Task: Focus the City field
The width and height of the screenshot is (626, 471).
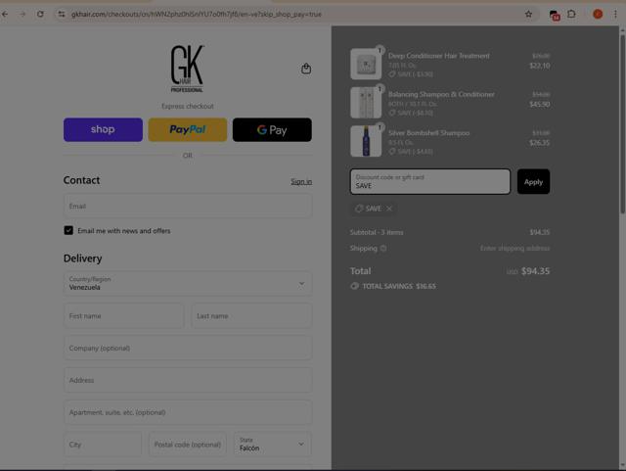Action: 103,445
